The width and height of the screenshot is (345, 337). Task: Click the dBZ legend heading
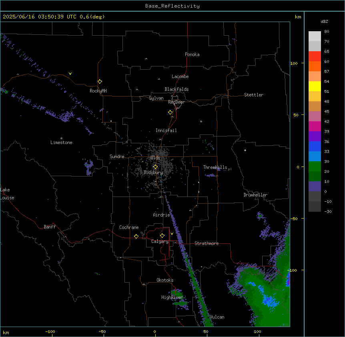(324, 22)
